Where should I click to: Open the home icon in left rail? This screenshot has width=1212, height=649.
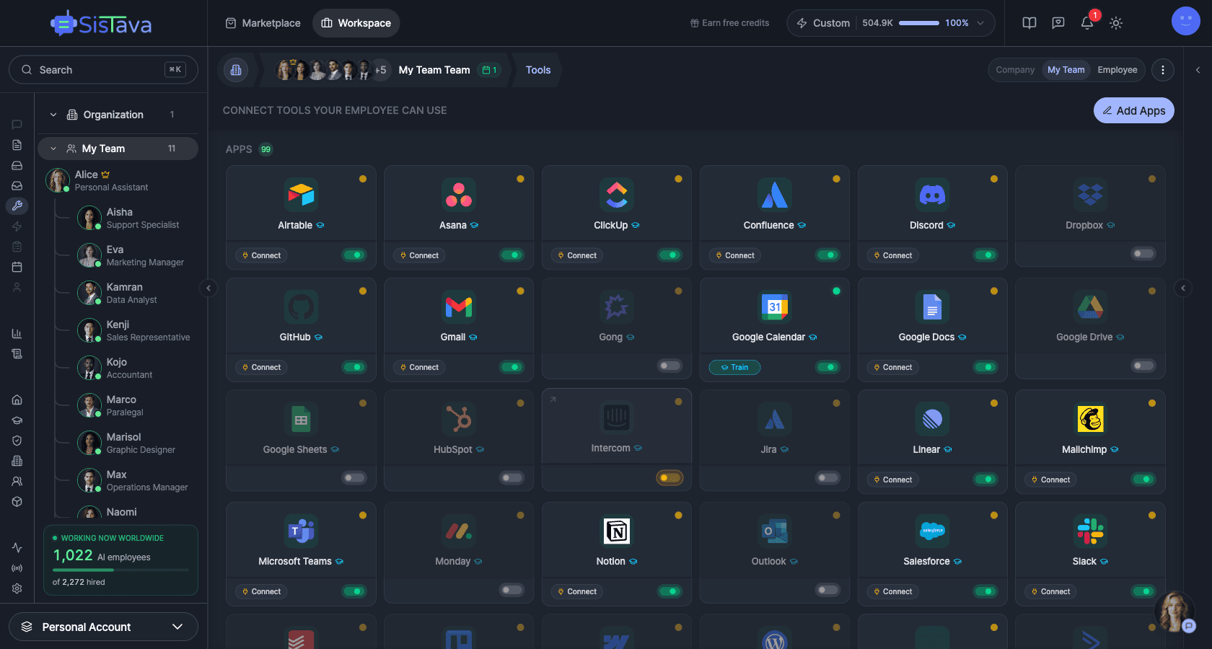[17, 399]
